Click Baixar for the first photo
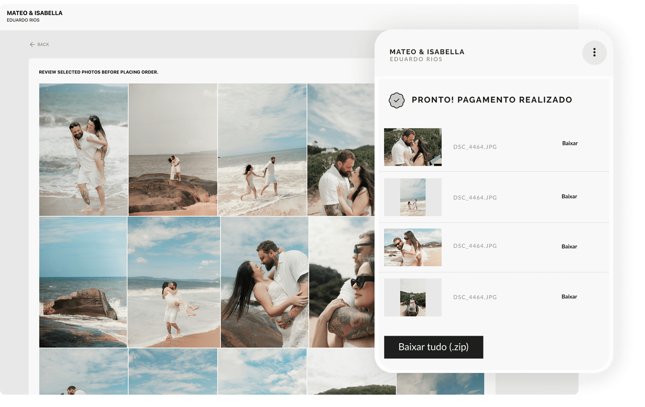Screen dimensions: 645x407 569,143
